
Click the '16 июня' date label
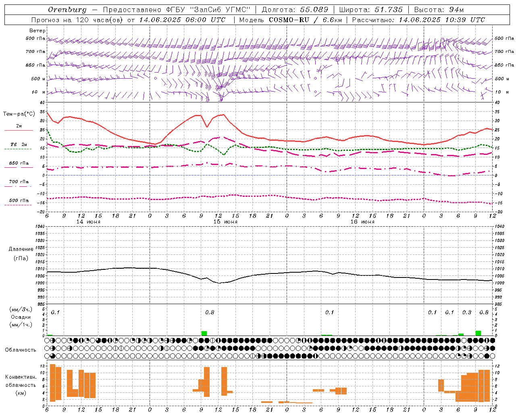coord(362,222)
